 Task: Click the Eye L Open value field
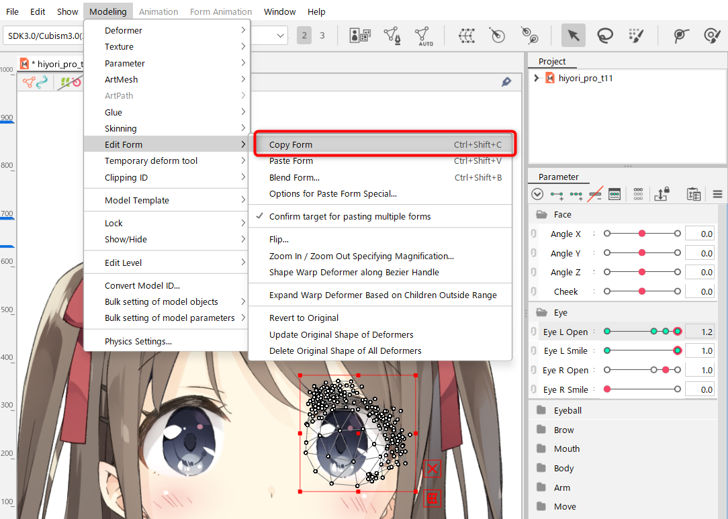coord(699,332)
